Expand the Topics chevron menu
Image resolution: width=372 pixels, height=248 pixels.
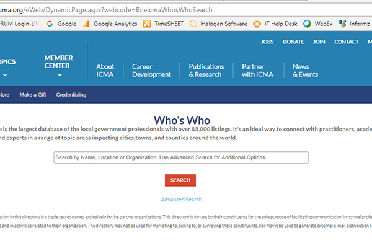pyautogui.click(x=5, y=75)
